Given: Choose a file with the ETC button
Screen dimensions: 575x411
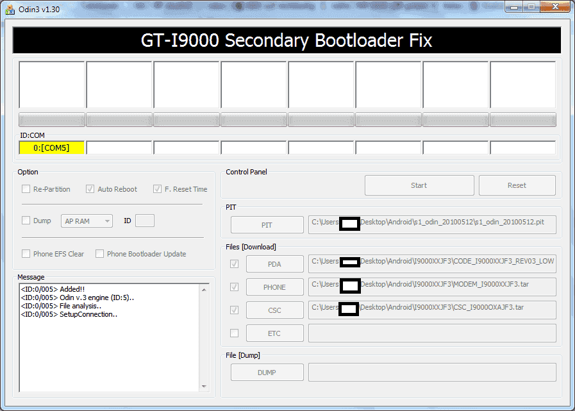Looking at the screenshot, I should pos(274,333).
